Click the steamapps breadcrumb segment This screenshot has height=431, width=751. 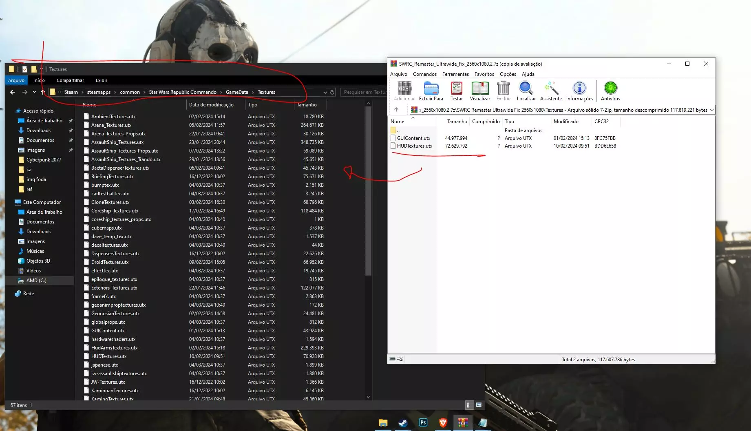point(99,92)
